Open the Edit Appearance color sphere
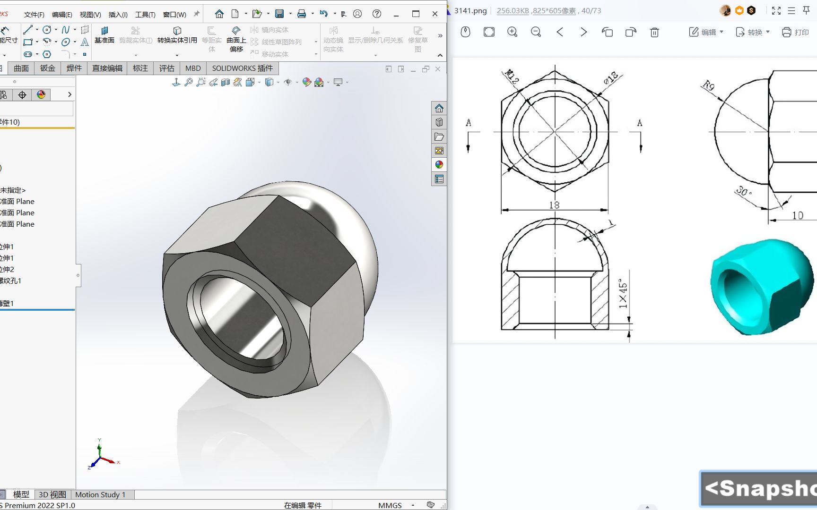Image resolution: width=817 pixels, height=510 pixels. [x=306, y=82]
